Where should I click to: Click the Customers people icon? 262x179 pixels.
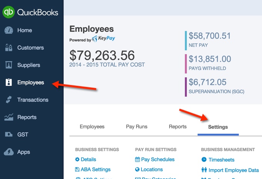[9, 48]
